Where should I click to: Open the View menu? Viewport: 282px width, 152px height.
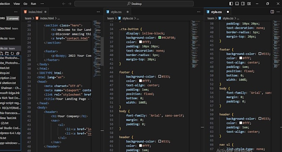point(17,4)
